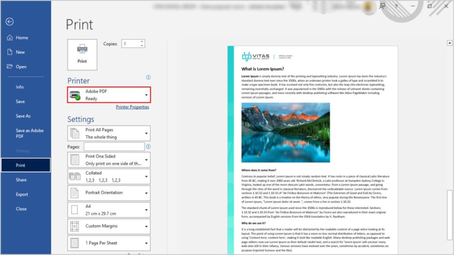Click the user account avatar

tap(368, 6)
